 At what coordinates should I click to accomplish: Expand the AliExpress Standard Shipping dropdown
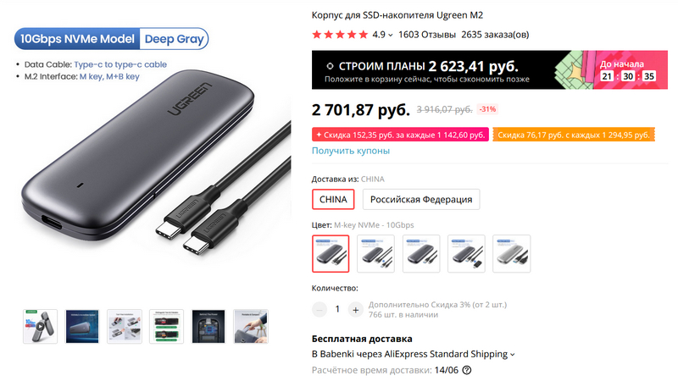tap(513, 354)
